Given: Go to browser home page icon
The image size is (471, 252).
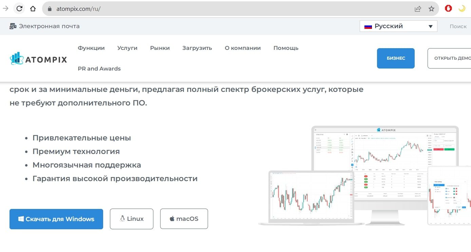Looking at the screenshot, I should pyautogui.click(x=33, y=9).
